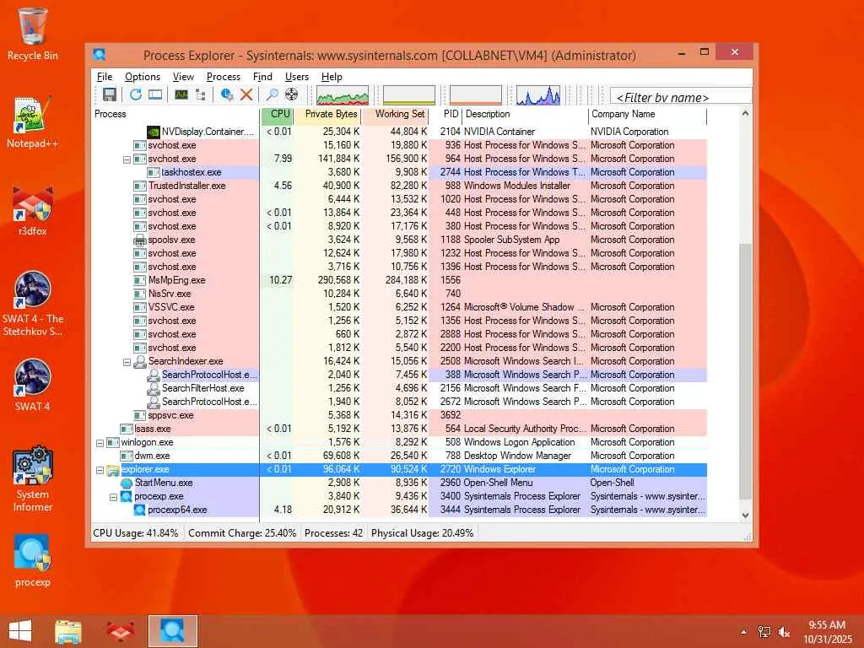The width and height of the screenshot is (864, 648).
Task: Collapse the winlogon.exe tree node
Action: click(x=100, y=443)
